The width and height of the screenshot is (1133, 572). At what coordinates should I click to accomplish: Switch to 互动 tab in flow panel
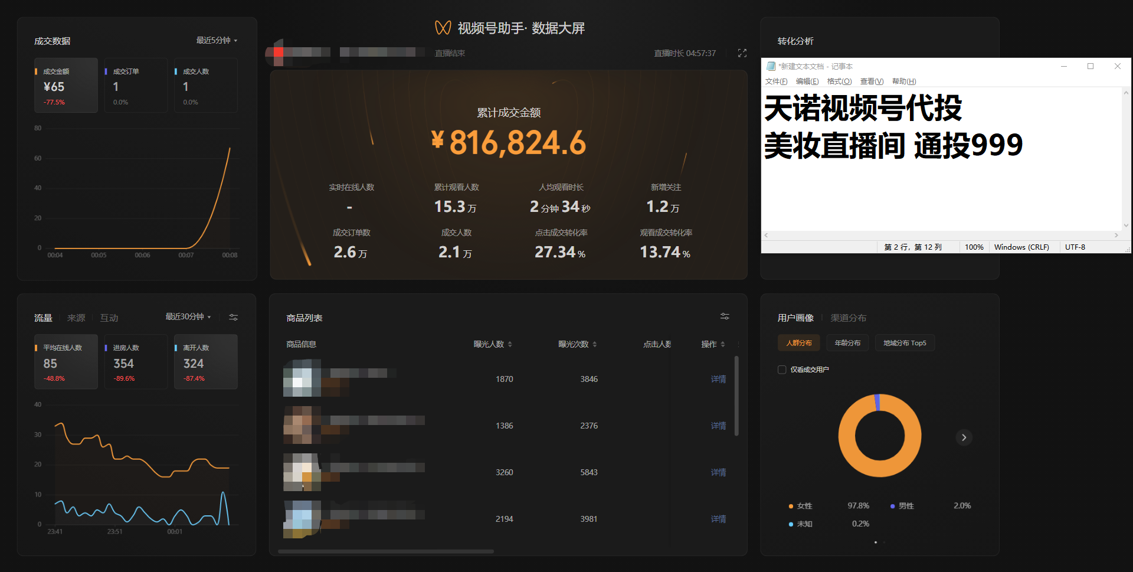pos(109,318)
